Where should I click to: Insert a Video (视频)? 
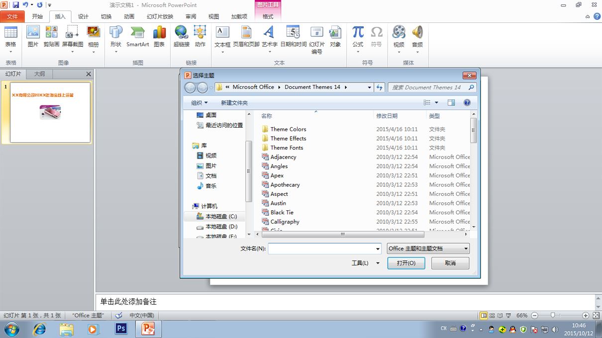coord(399,39)
